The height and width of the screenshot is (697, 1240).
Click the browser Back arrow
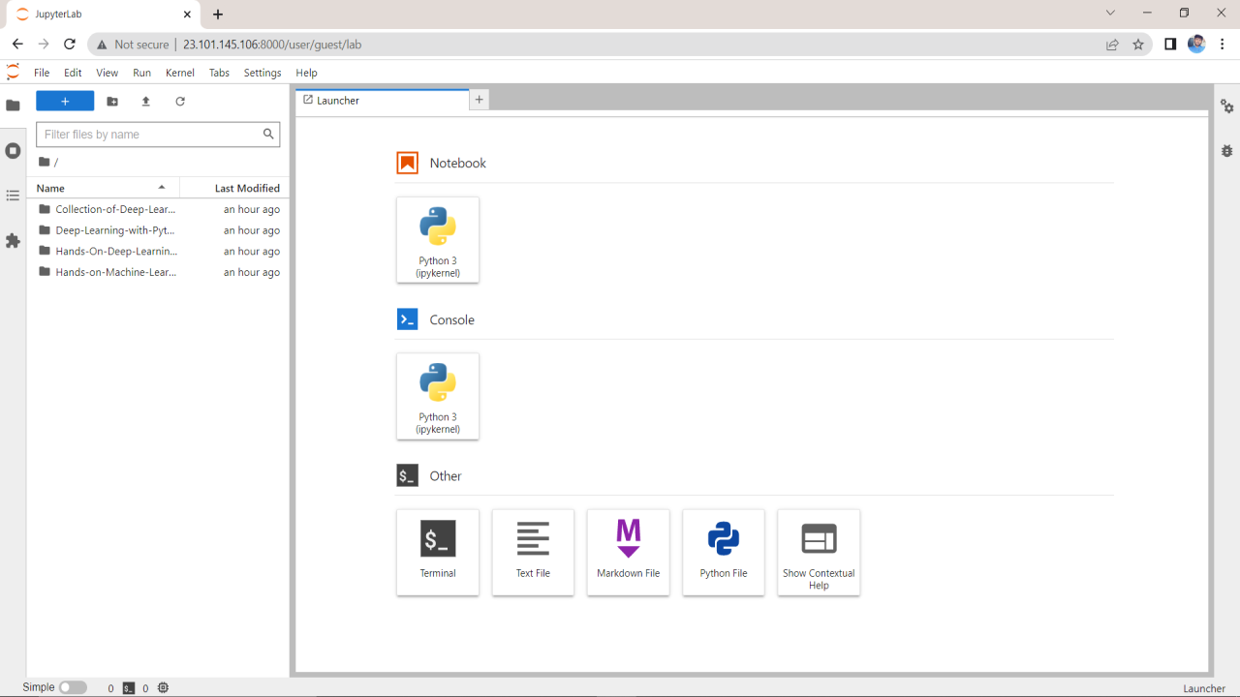(17, 45)
